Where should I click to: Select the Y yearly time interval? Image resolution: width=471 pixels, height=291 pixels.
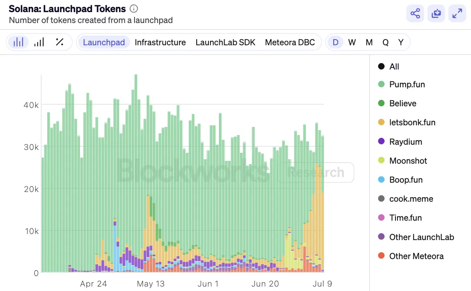[400, 42]
